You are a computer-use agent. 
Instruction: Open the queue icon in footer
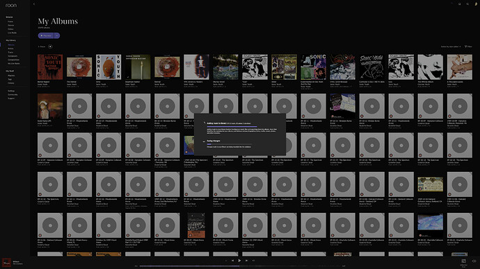[x=464, y=261]
